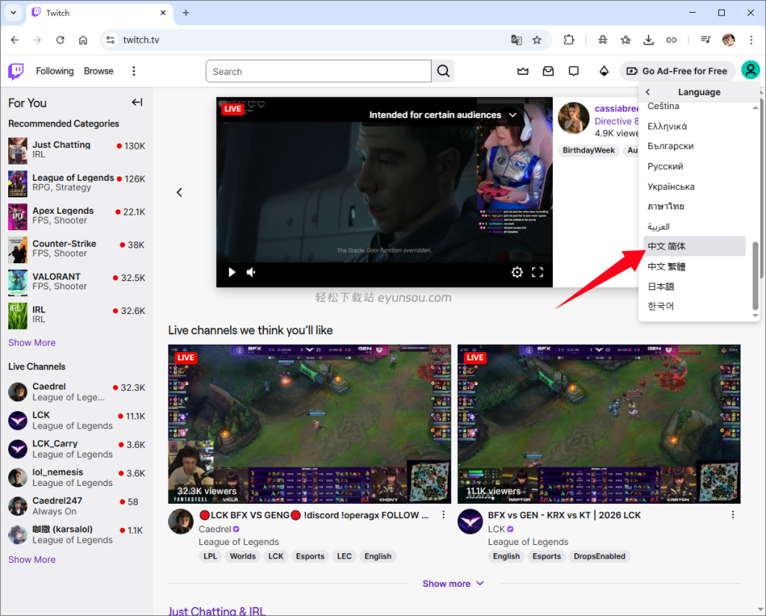Select Русский language

click(x=694, y=167)
